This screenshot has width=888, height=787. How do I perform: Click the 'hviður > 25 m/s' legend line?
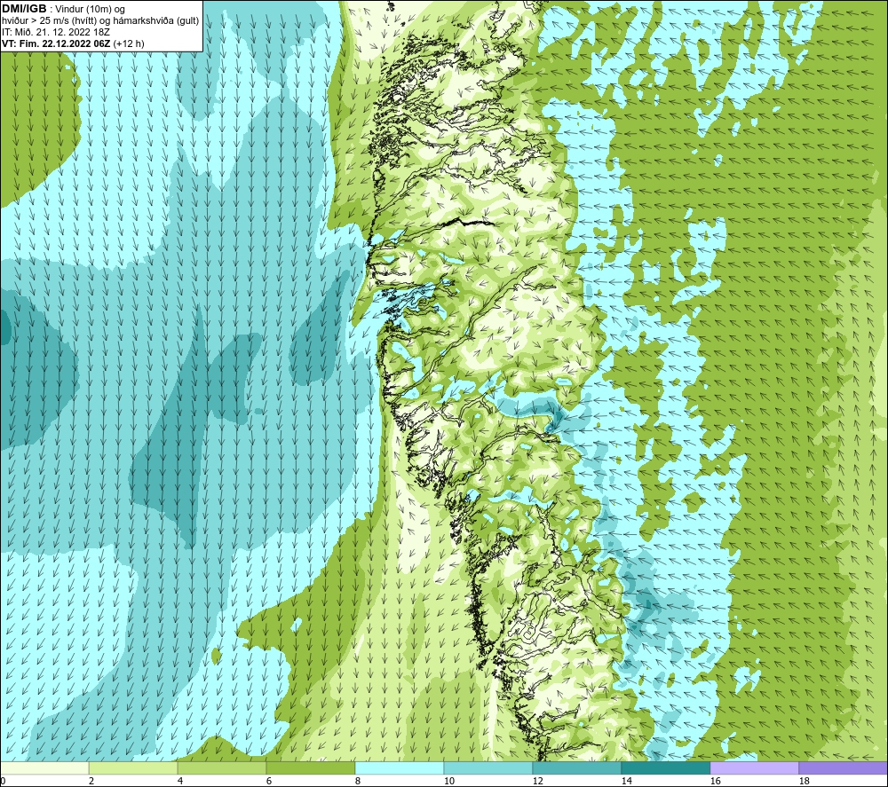point(100,21)
